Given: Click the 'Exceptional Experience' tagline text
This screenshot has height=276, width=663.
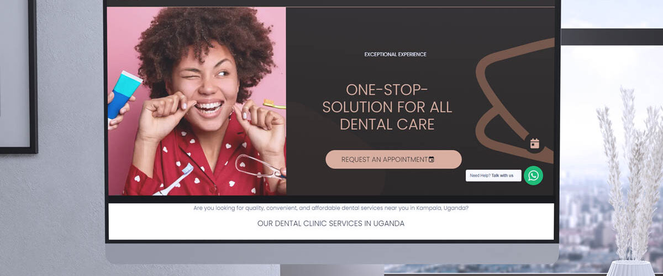Looking at the screenshot, I should 395,55.
